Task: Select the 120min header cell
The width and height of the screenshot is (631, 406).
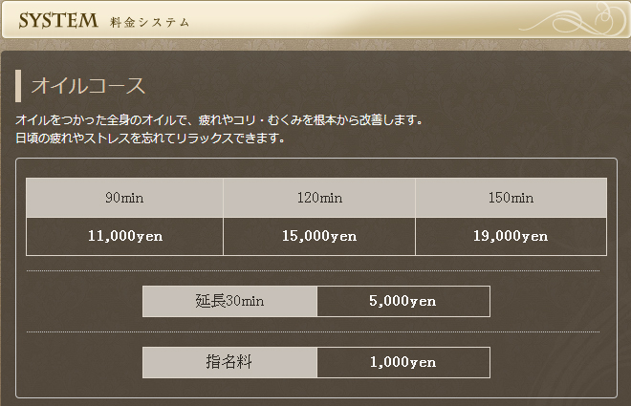Action: coord(319,198)
